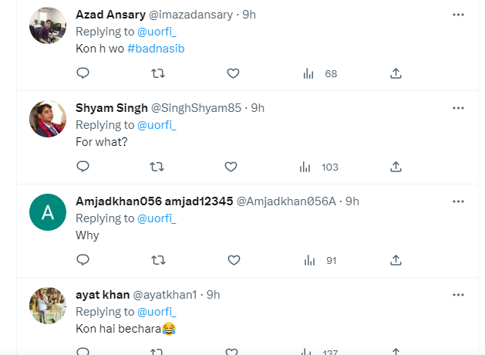Retweet Azad Ansary's reply
Image resolution: width=485 pixels, height=355 pixels.
157,73
